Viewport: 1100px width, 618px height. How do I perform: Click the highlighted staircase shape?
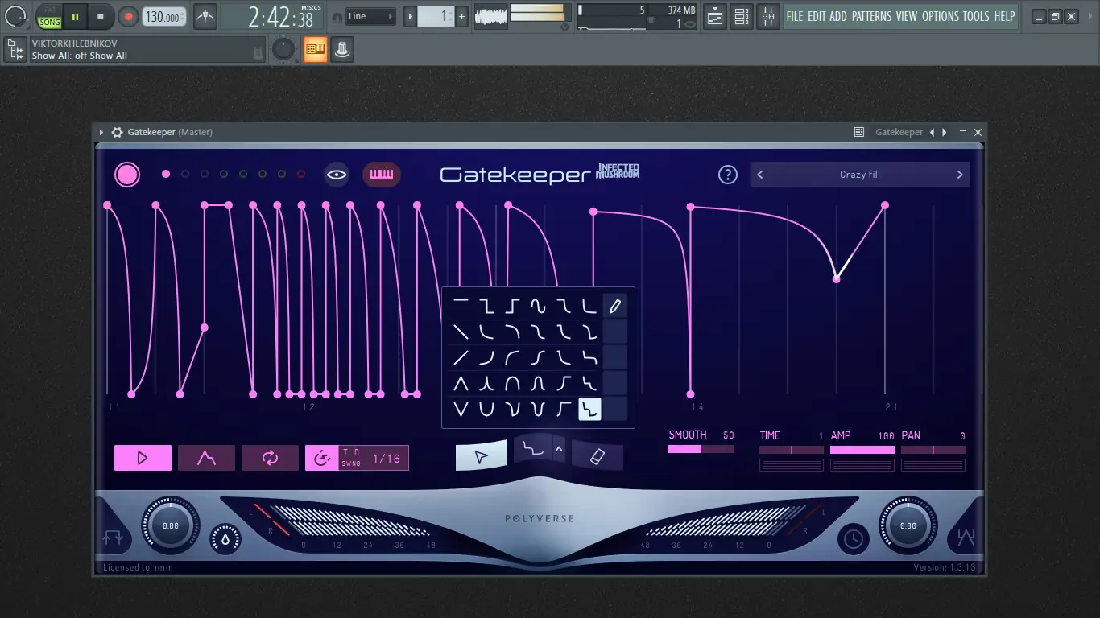[589, 410]
